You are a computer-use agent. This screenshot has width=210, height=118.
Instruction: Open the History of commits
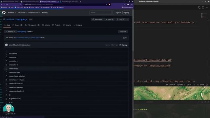123,45
